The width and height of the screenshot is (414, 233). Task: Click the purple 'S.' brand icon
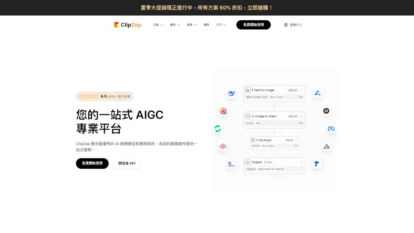click(x=231, y=164)
